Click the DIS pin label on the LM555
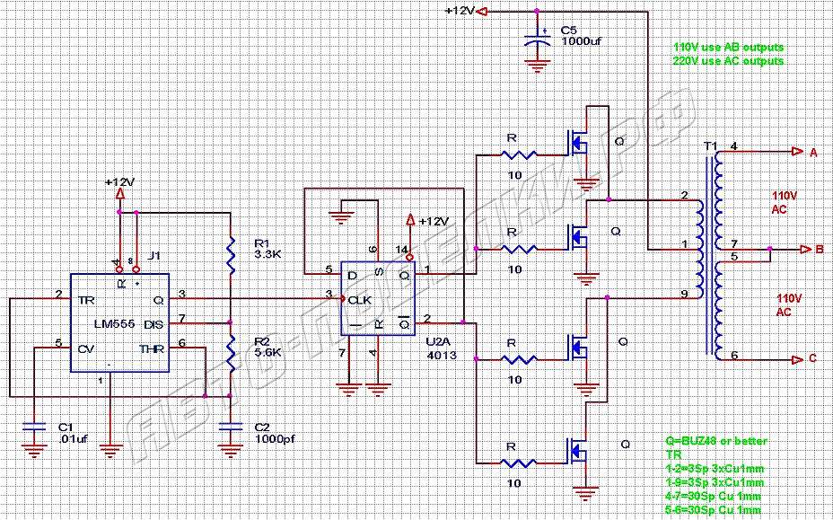The image size is (833, 520). point(153,324)
